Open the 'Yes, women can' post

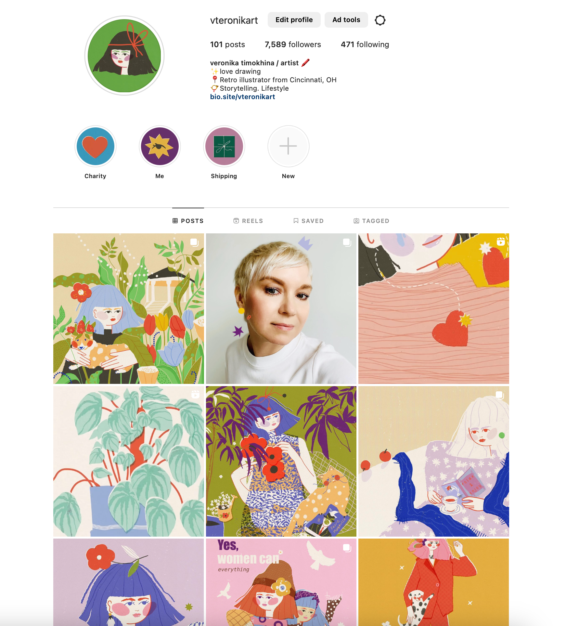coord(281,582)
